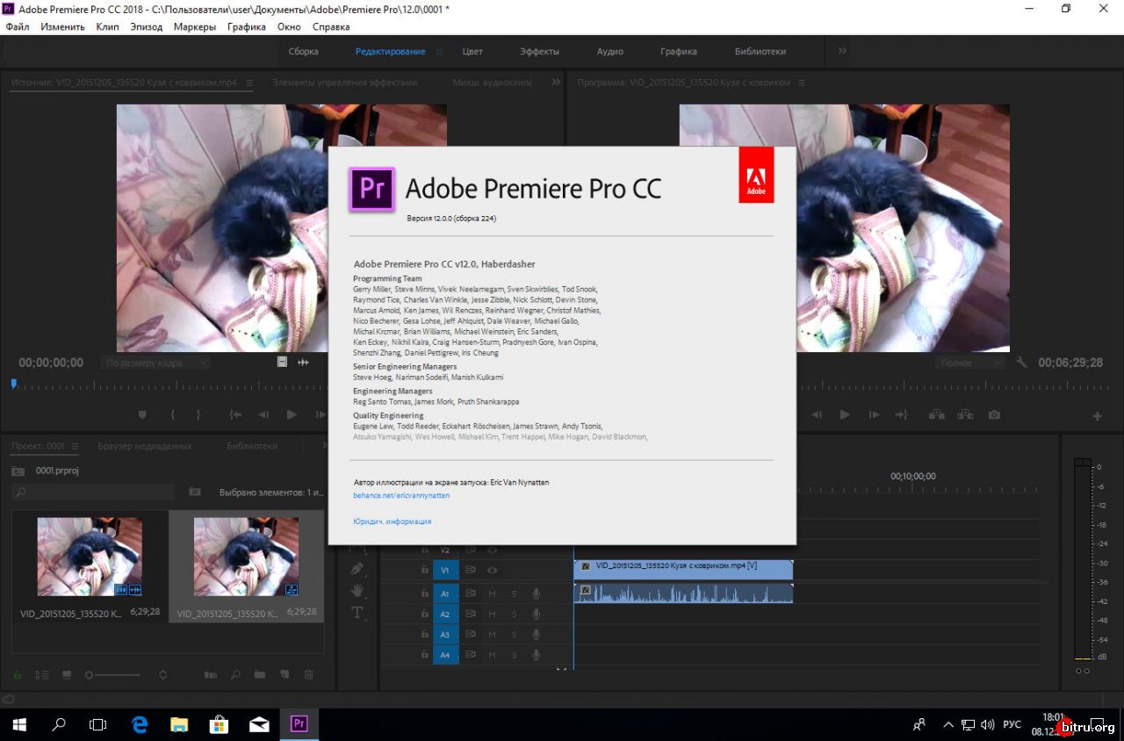Toggle V1 sync lock
Image resolution: width=1124 pixels, height=741 pixels.
pyautogui.click(x=471, y=570)
